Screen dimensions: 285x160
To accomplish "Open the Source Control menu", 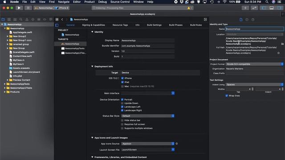I will pos(120,2).
